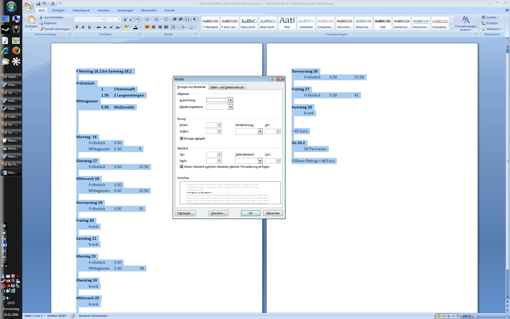Select the clear formatting eraser icon
Image resolution: width=510 pixels, height=319 pixels.
138,19
